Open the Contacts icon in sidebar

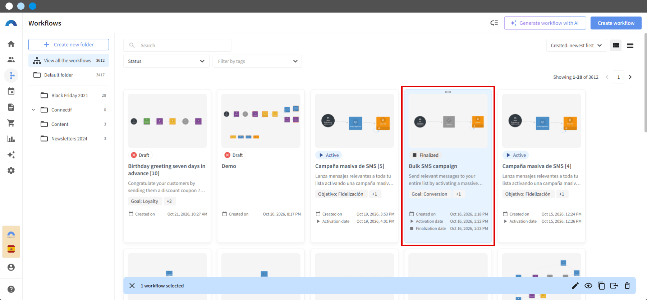11,60
